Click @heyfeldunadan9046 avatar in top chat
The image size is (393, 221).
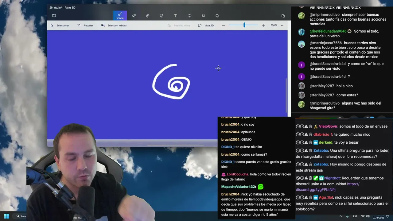[x=302, y=32]
